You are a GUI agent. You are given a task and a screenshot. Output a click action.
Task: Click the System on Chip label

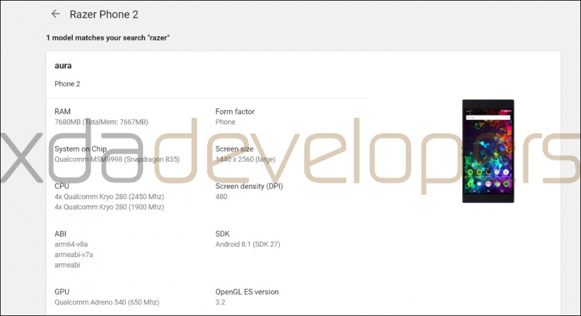[x=81, y=149]
